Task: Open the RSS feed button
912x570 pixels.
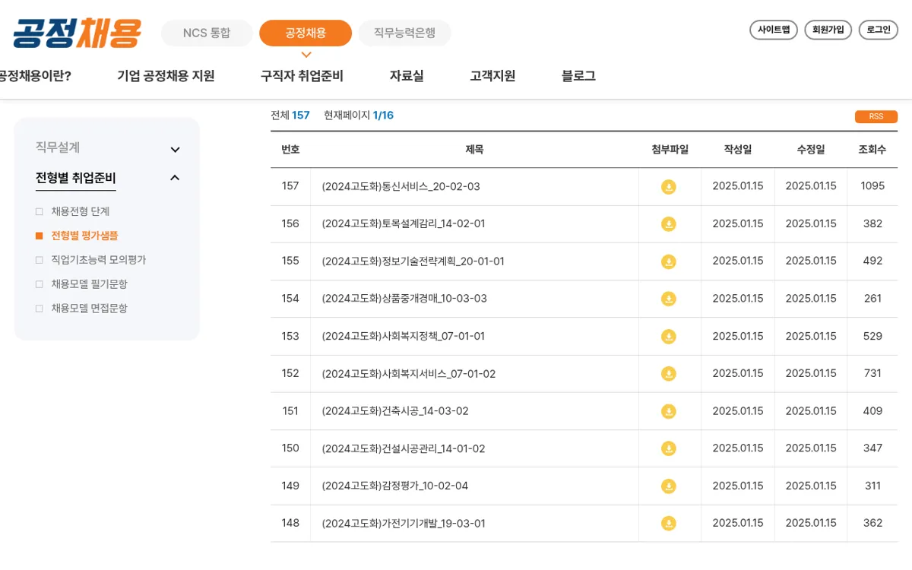Action: (876, 116)
